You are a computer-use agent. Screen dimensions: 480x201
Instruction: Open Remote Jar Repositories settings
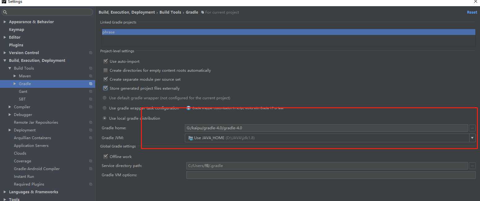36,122
